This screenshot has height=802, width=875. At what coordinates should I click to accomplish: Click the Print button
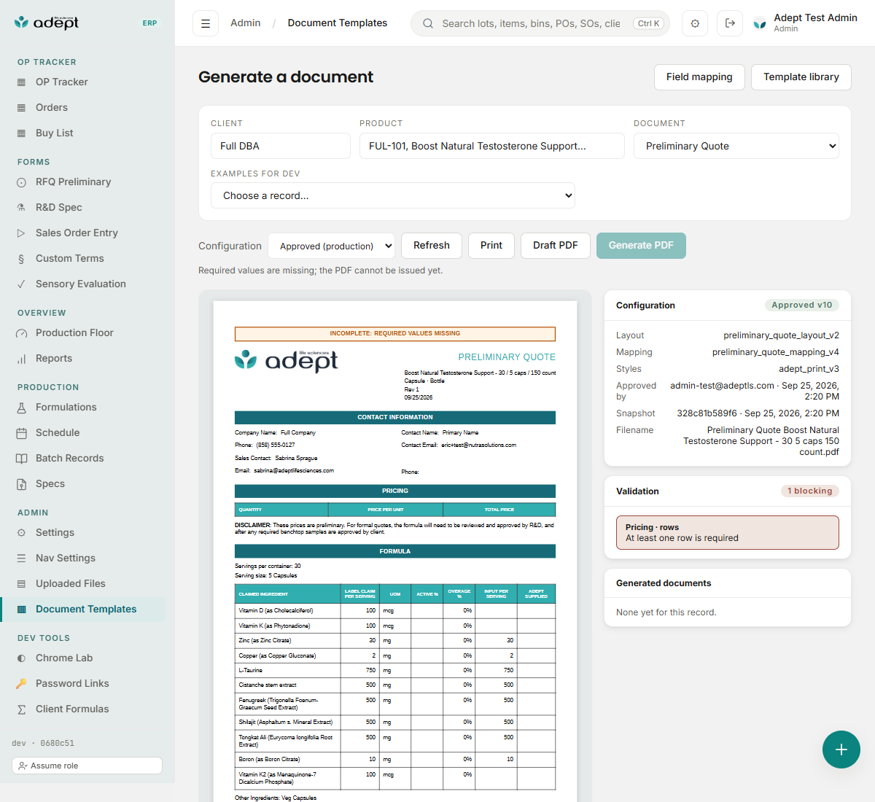coord(491,246)
